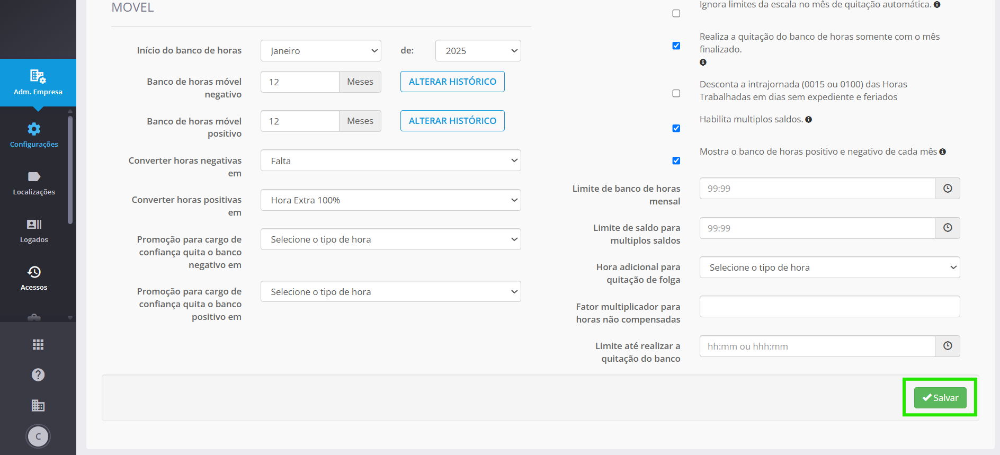Show info for Habilita multiplos saldos
The image size is (1000, 455).
pyautogui.click(x=809, y=120)
